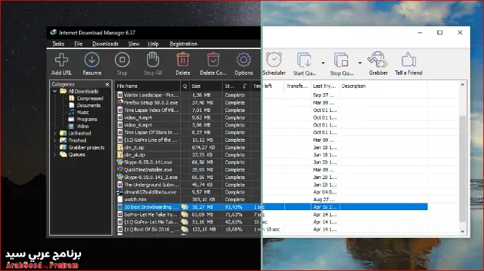Select the Programs category

(x=83, y=119)
